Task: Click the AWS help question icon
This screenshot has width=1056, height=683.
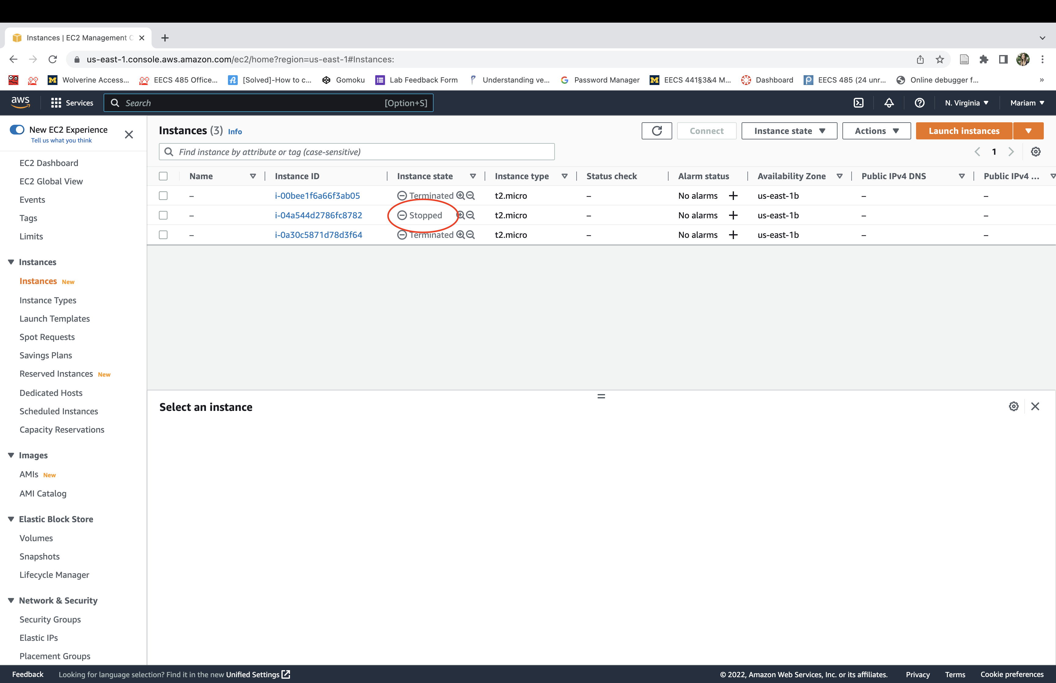Action: point(919,103)
